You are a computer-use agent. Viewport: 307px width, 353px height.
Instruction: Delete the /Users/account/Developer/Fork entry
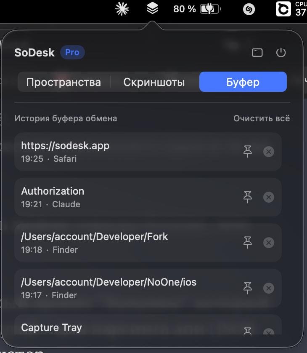point(269,243)
